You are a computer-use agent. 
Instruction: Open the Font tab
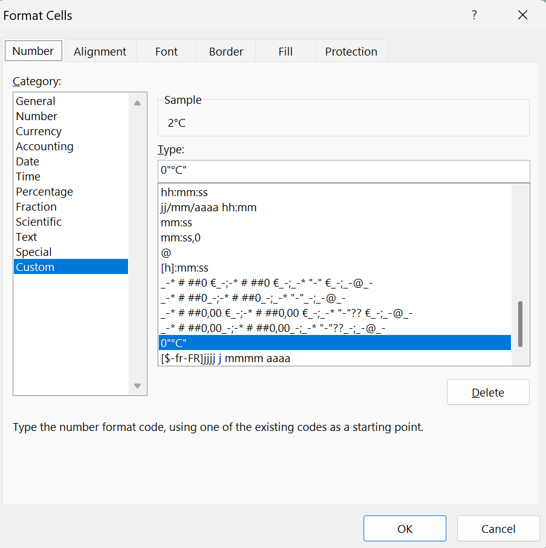[x=166, y=51]
